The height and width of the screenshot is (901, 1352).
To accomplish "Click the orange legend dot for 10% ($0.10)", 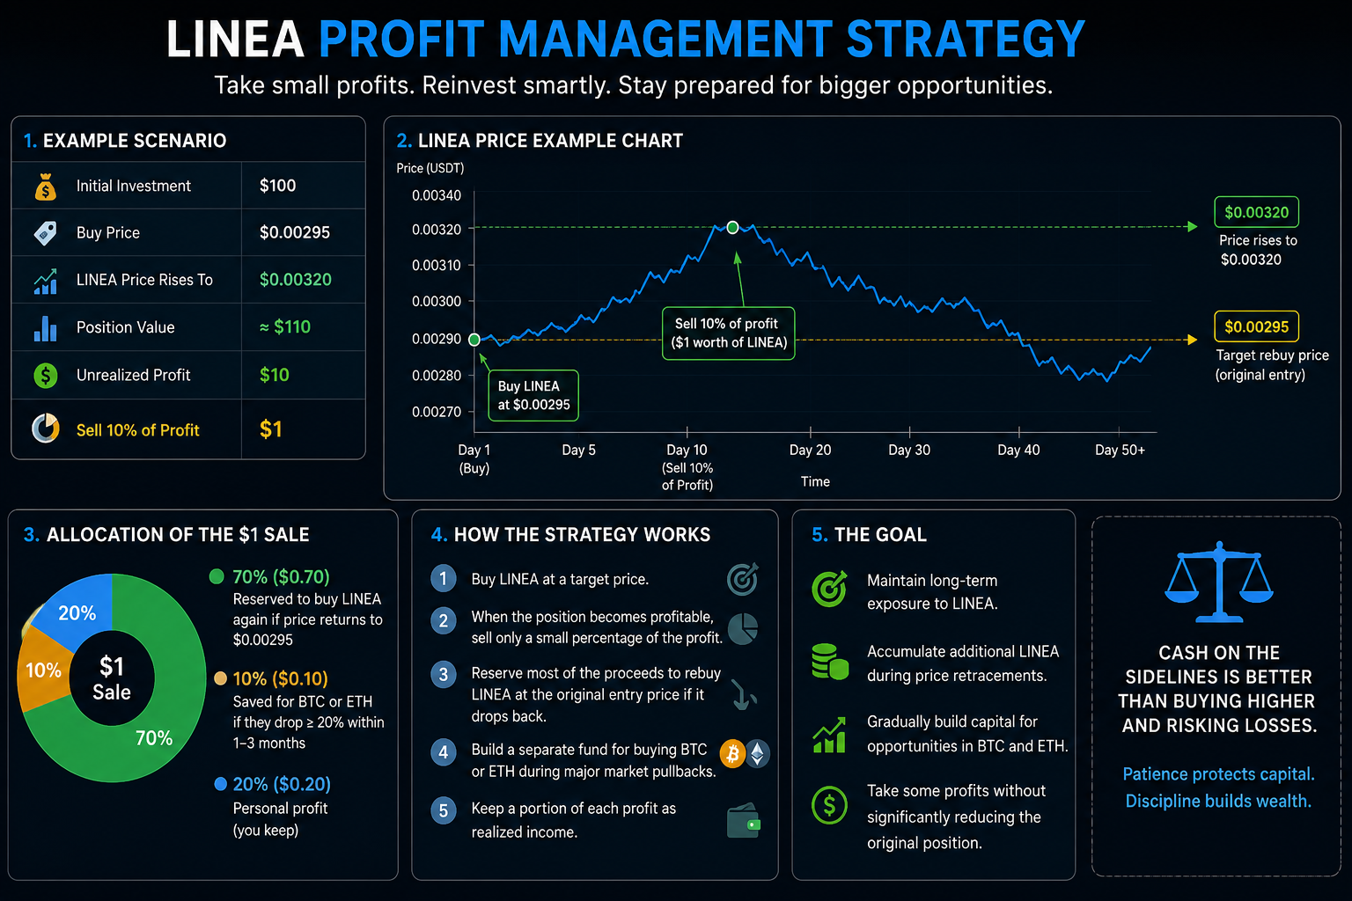I will click(220, 678).
